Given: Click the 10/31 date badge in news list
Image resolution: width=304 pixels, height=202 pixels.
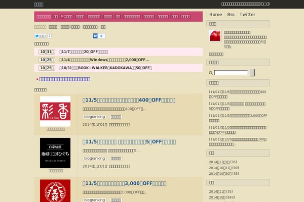Looking at the screenshot, I should (47, 52).
